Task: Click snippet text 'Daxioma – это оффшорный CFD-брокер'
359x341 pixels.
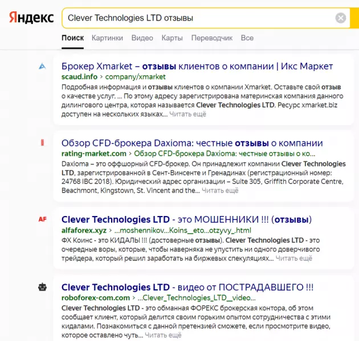Action: coord(125,164)
